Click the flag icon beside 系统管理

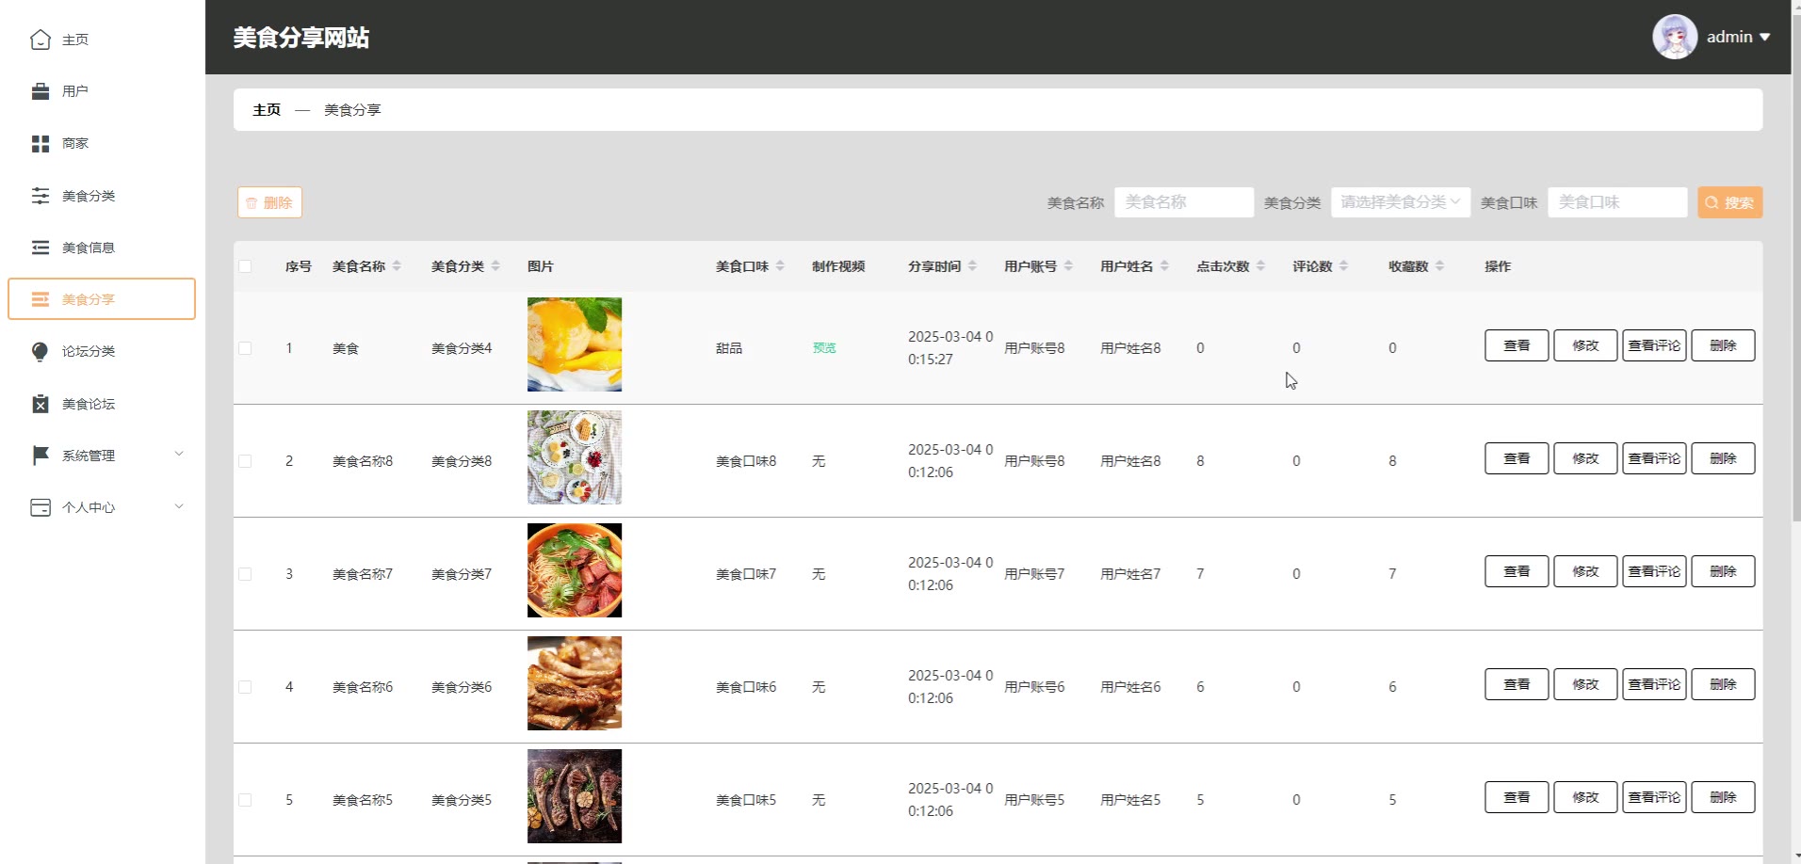click(40, 456)
